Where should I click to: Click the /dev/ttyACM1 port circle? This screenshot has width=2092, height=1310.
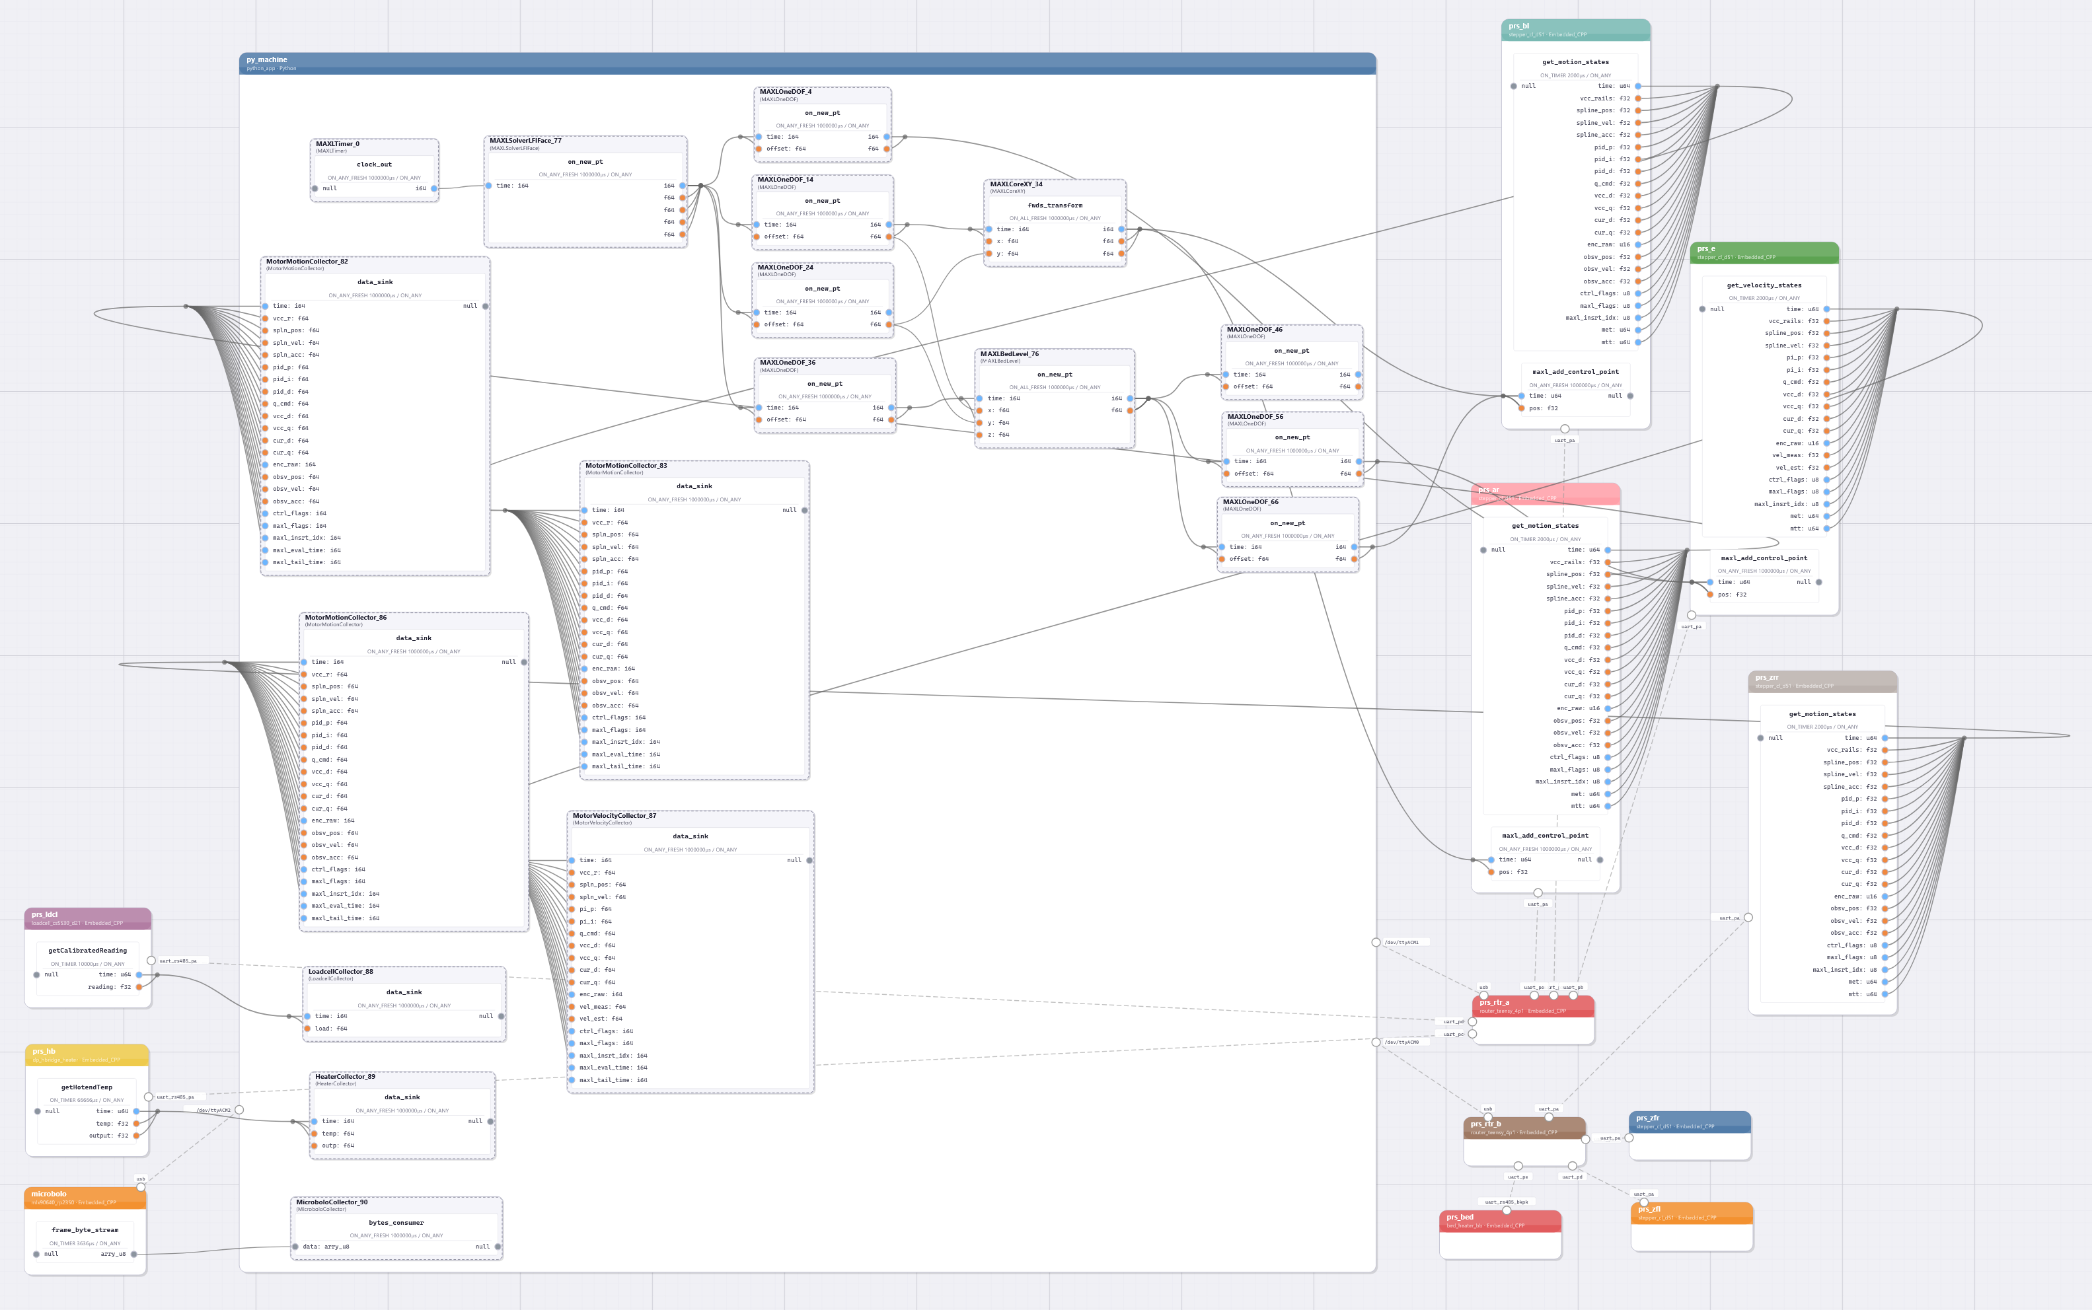pyautogui.click(x=1376, y=942)
